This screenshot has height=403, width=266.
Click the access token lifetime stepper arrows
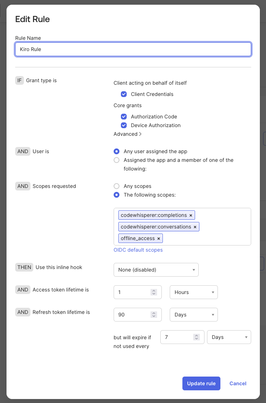(x=154, y=292)
